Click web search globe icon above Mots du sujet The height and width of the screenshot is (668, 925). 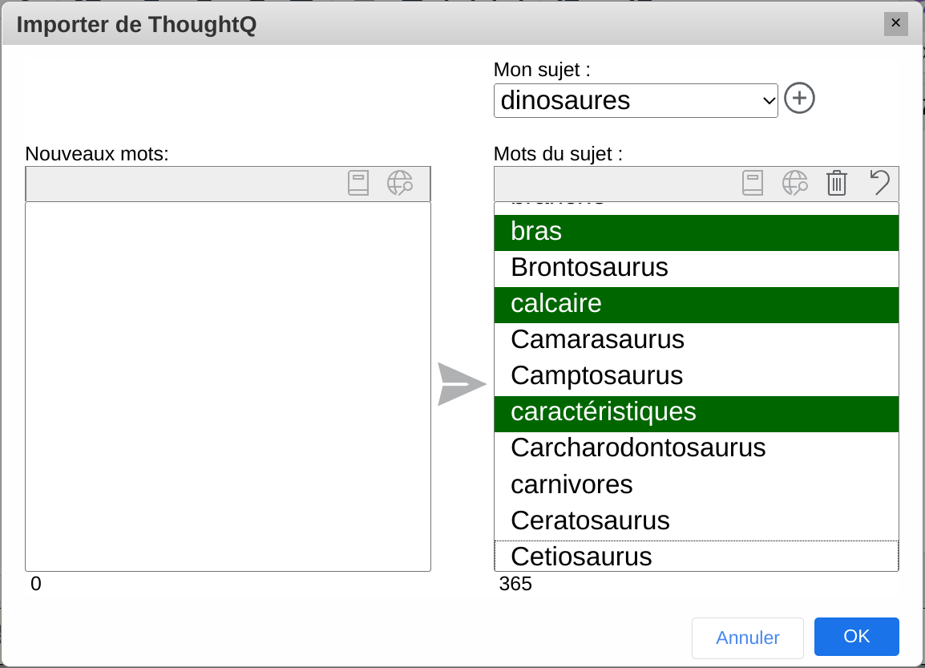(794, 183)
